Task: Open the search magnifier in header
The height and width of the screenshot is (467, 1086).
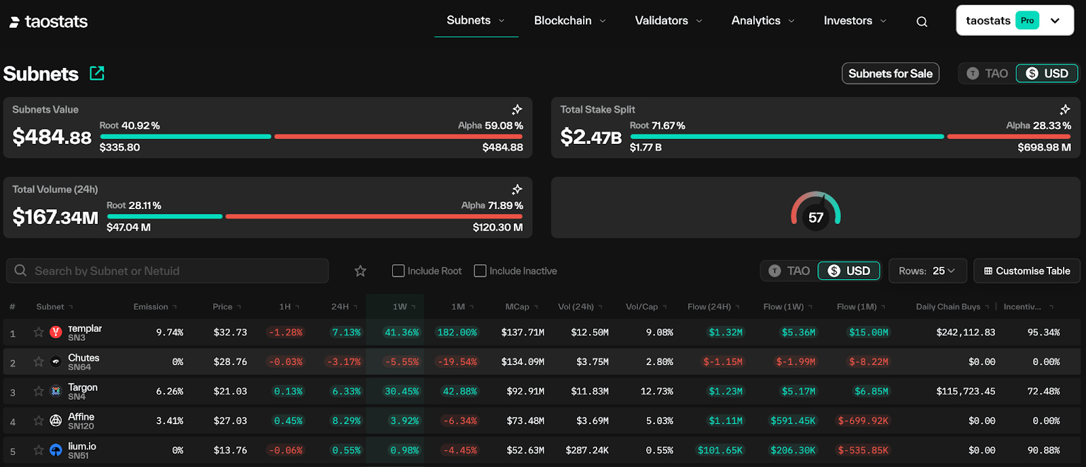Action: (x=922, y=22)
